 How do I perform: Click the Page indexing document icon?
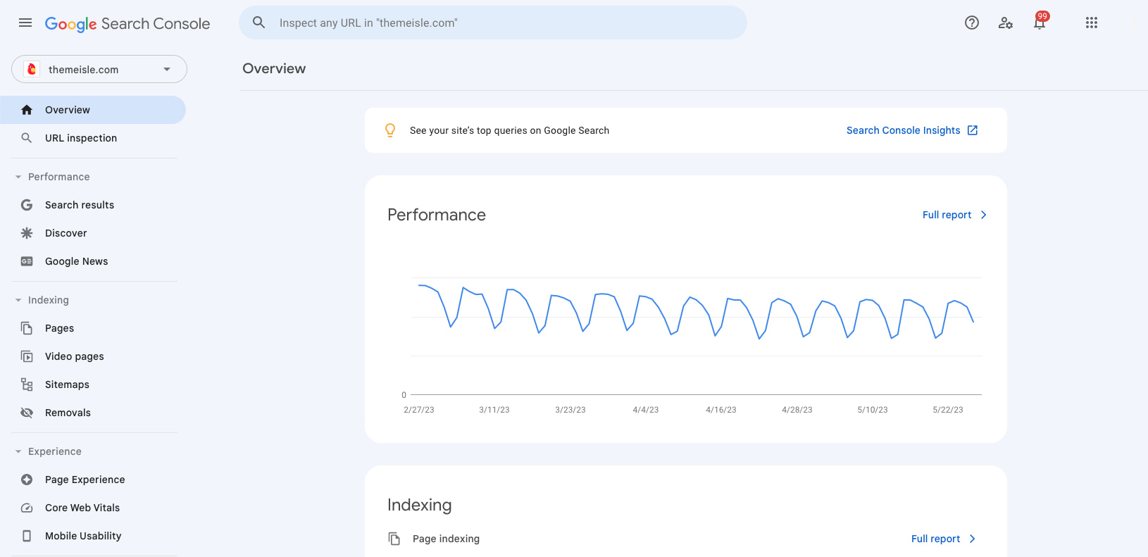coord(394,539)
